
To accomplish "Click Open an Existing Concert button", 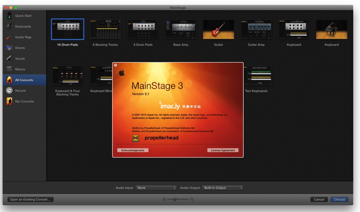I will tap(30, 199).
